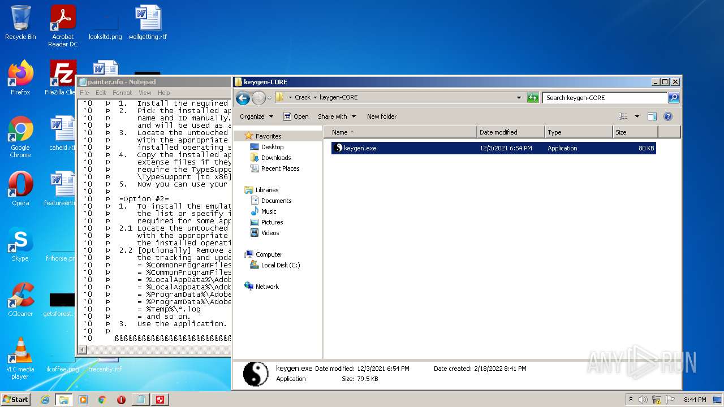Sort by Name column header

click(401, 132)
